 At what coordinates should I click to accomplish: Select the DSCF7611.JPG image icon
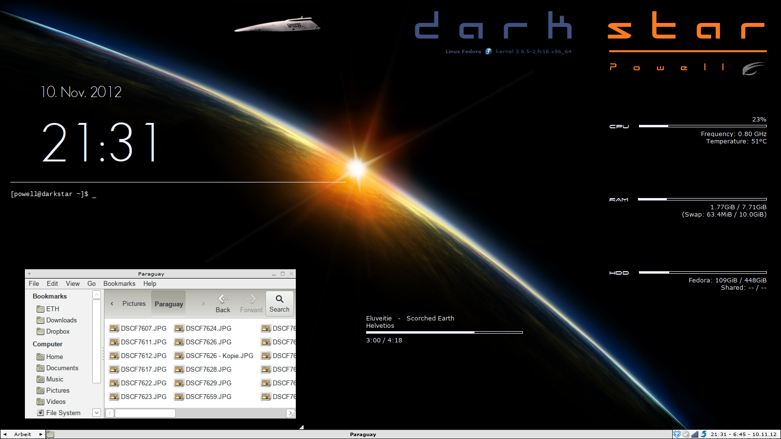click(x=114, y=342)
